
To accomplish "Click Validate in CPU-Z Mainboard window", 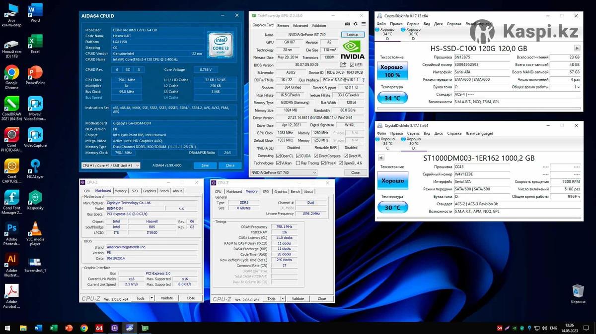I will point(167,298).
